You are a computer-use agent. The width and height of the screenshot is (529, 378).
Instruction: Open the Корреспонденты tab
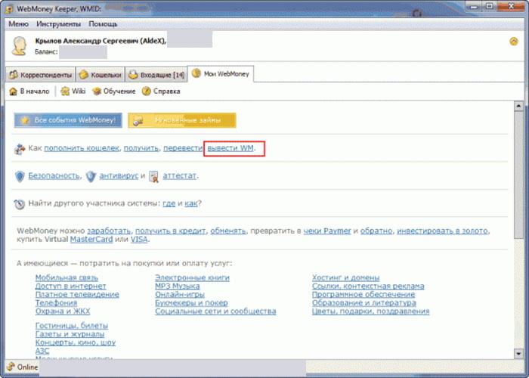(41, 75)
